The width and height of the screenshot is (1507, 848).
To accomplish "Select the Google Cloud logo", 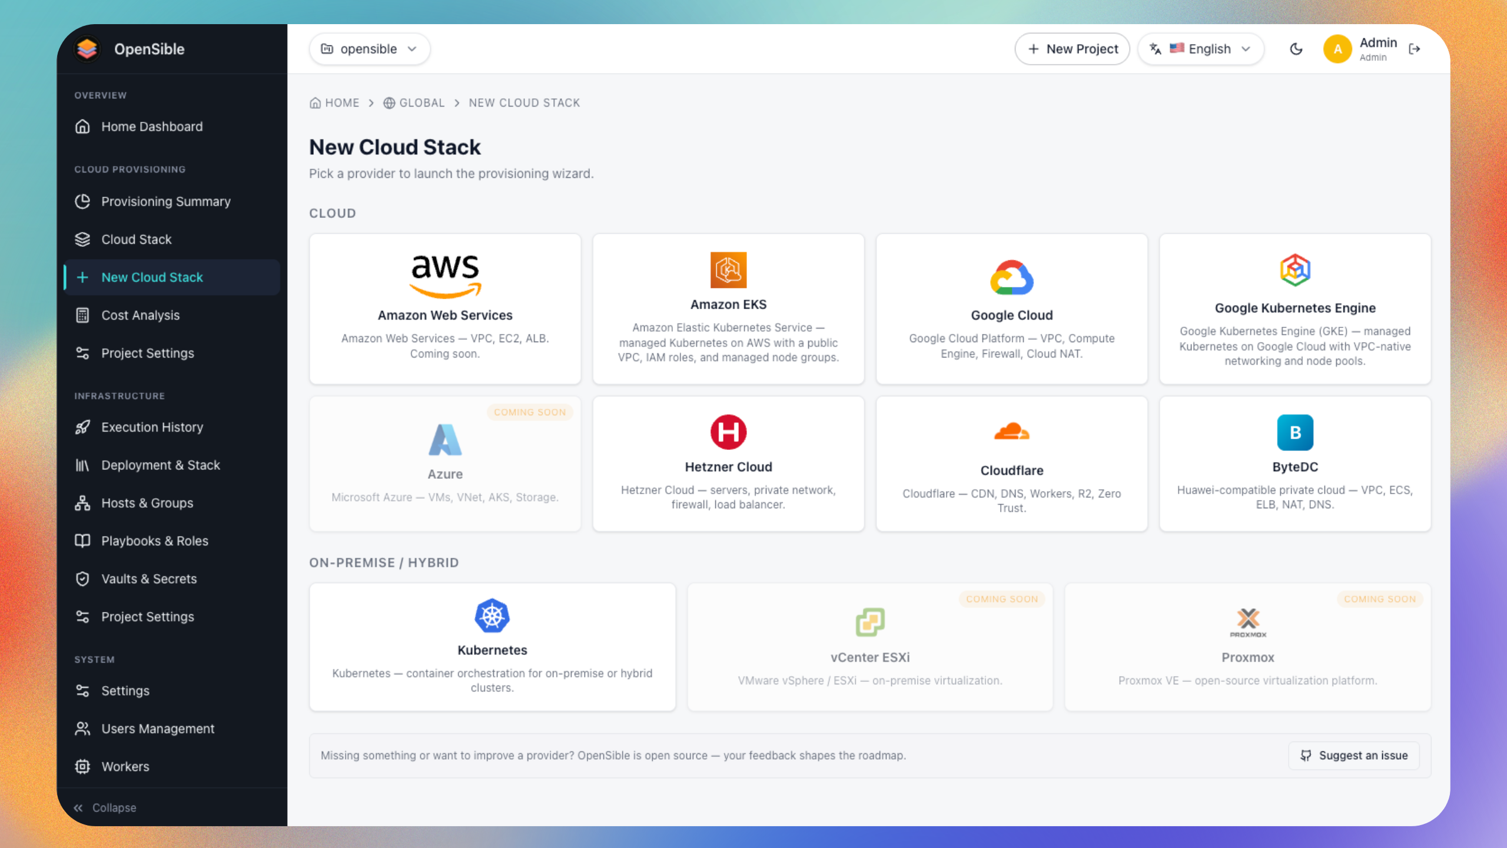I will [x=1012, y=277].
